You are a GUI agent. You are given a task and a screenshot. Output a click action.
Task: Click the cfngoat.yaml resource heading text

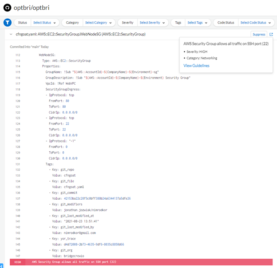tap(80, 34)
